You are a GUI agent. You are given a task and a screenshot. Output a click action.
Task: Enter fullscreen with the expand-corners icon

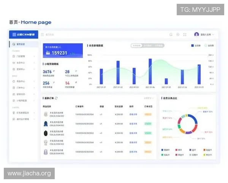tap(185, 34)
